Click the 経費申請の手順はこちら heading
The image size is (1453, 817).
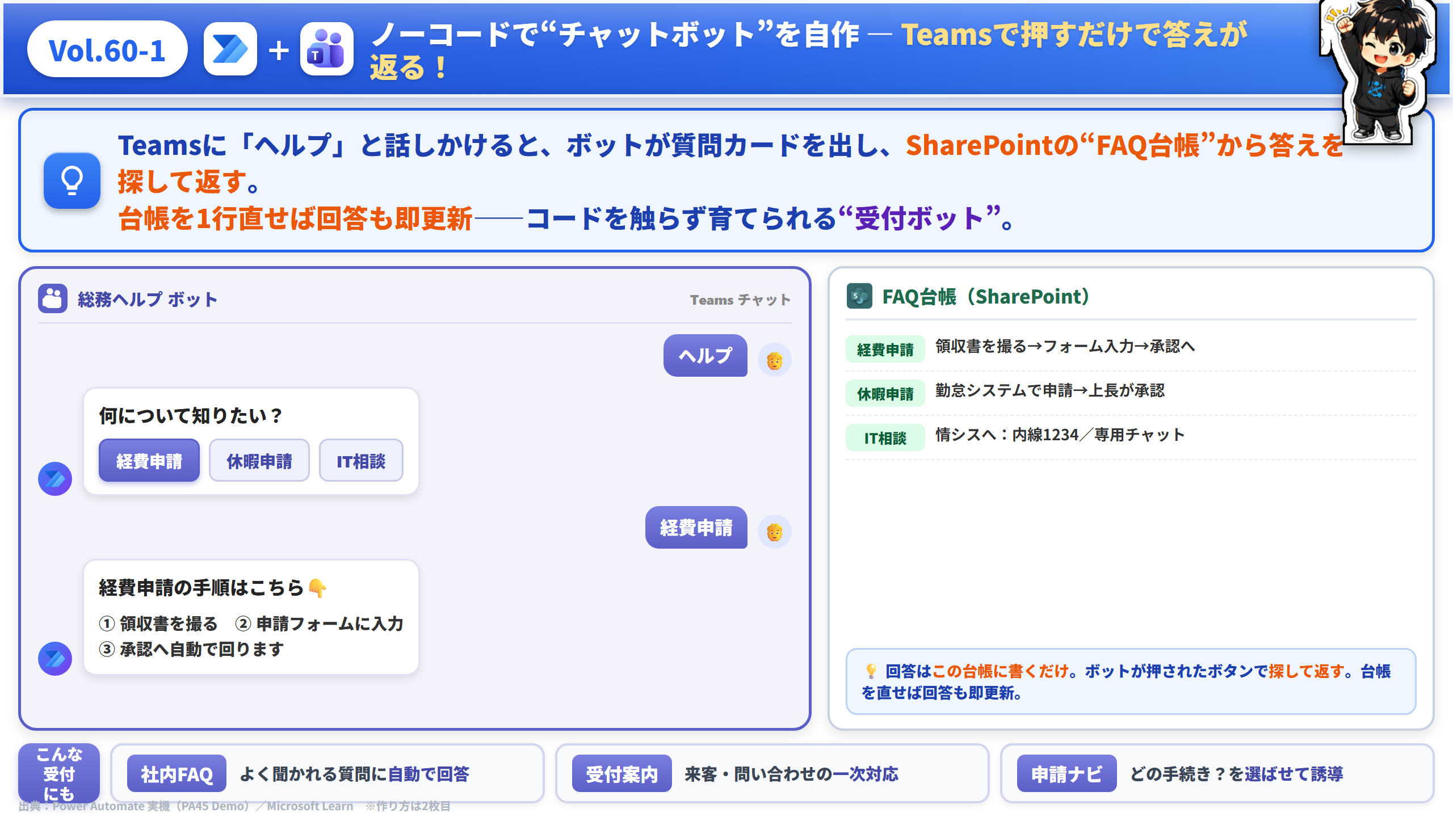click(201, 587)
